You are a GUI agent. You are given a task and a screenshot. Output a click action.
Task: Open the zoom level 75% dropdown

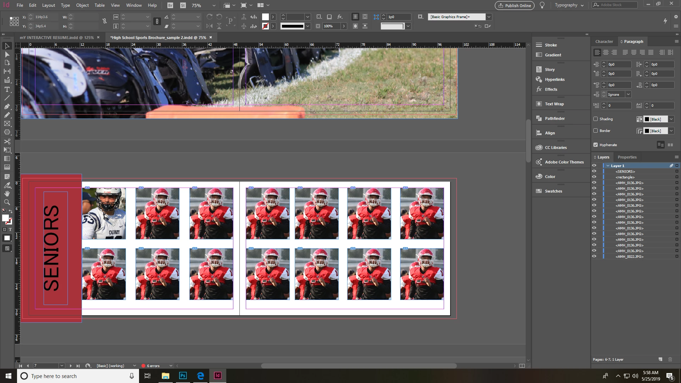tap(214, 5)
